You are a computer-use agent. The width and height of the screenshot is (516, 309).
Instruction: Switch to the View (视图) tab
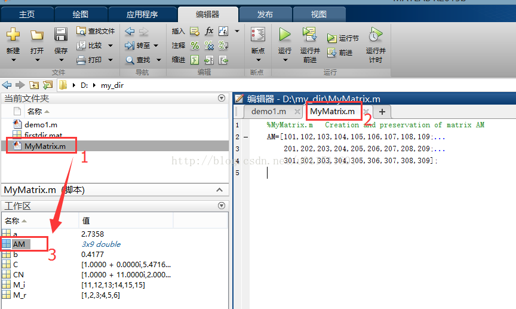click(x=318, y=14)
